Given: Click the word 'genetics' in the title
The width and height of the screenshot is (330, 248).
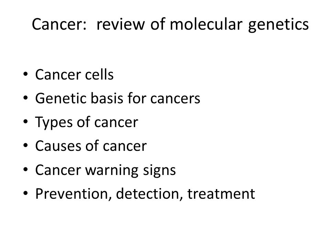Looking at the screenshot, I should tap(278, 25).
